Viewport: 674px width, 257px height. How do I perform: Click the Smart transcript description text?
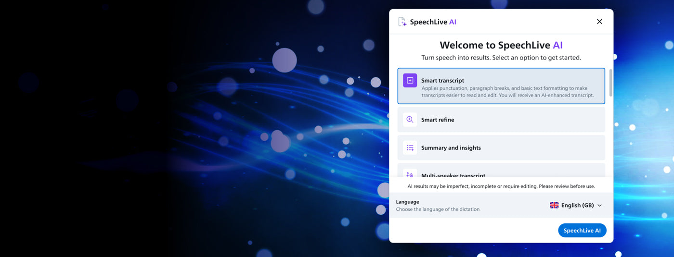pyautogui.click(x=507, y=92)
